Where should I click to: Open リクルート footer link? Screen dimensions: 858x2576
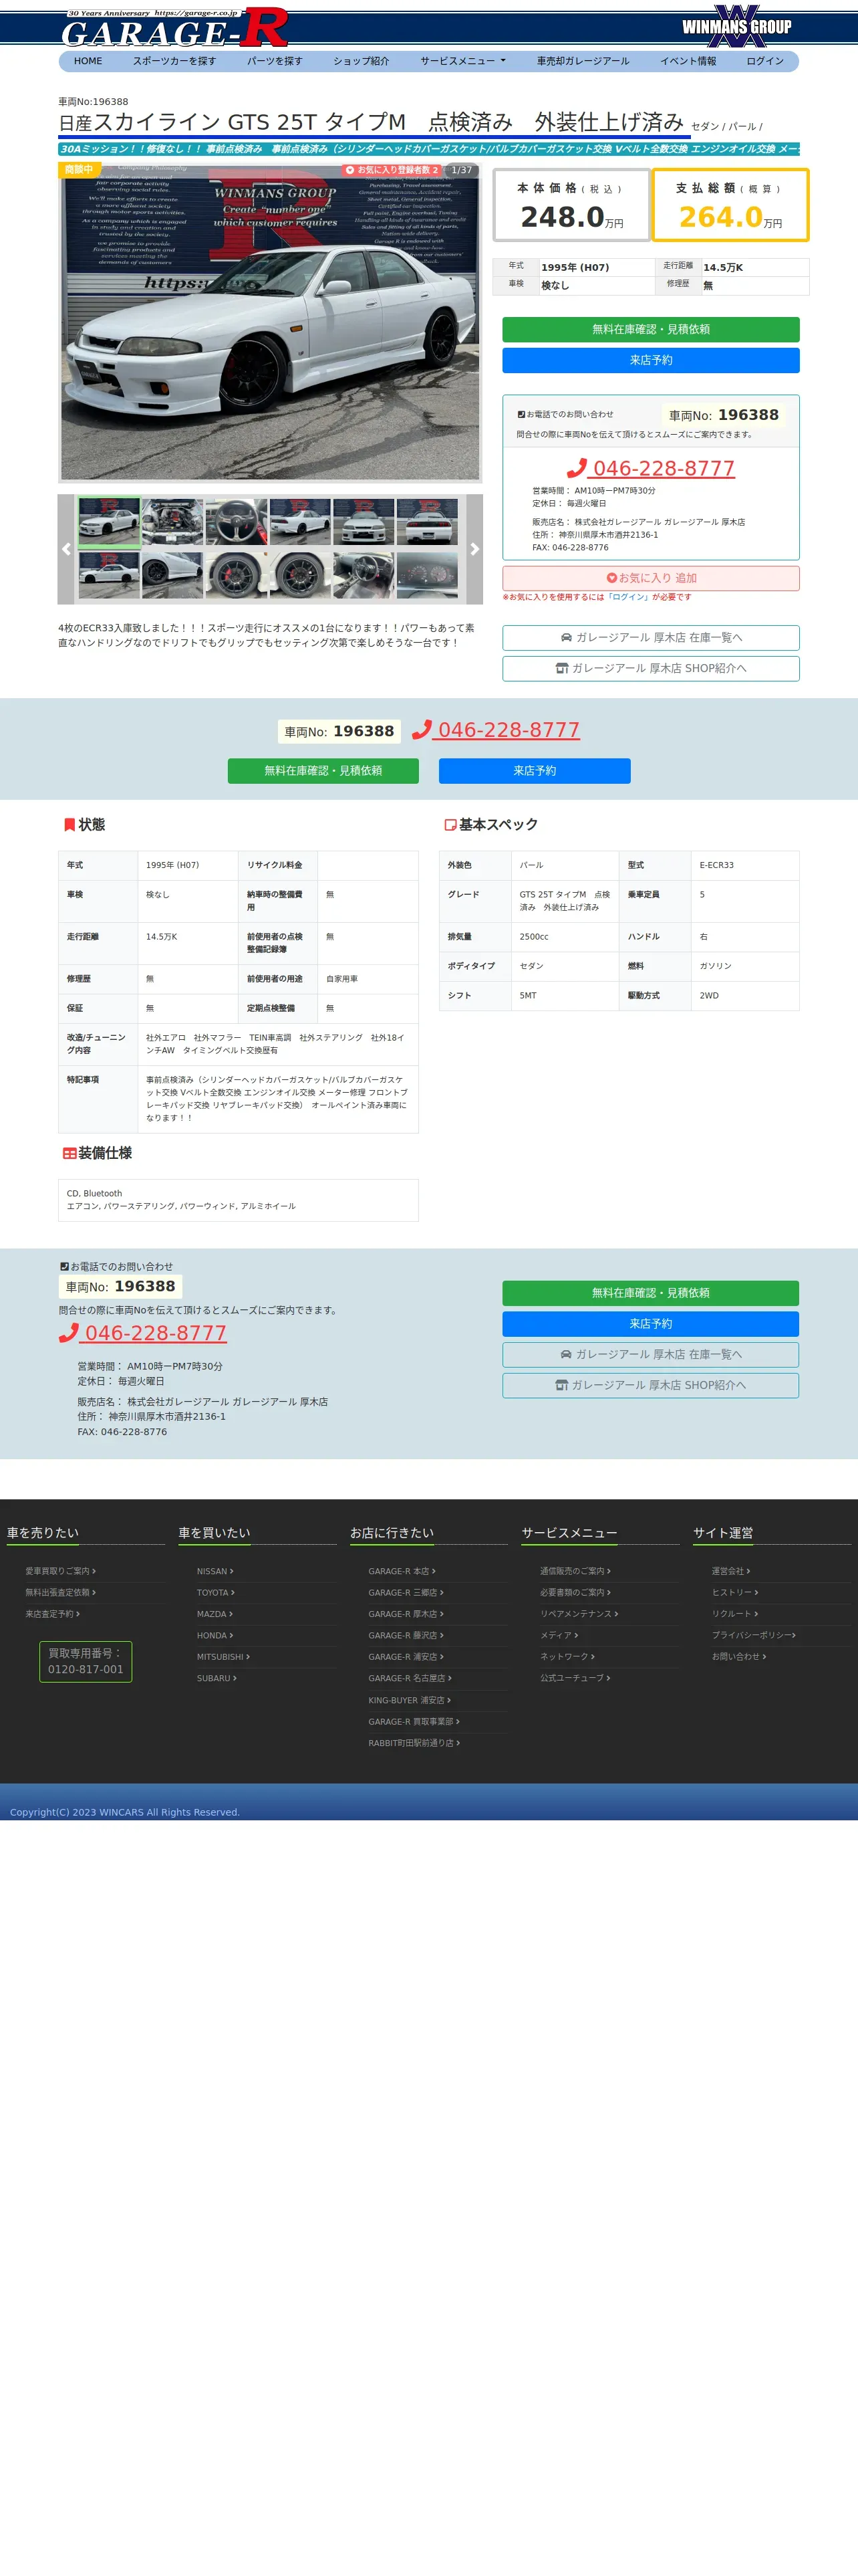[734, 1614]
